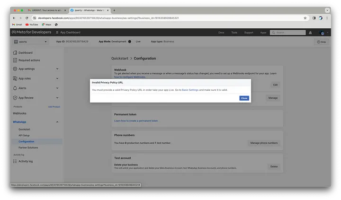The height and width of the screenshot is (200, 341).
Task: Open the Tools menu
Action: [x=234, y=33]
